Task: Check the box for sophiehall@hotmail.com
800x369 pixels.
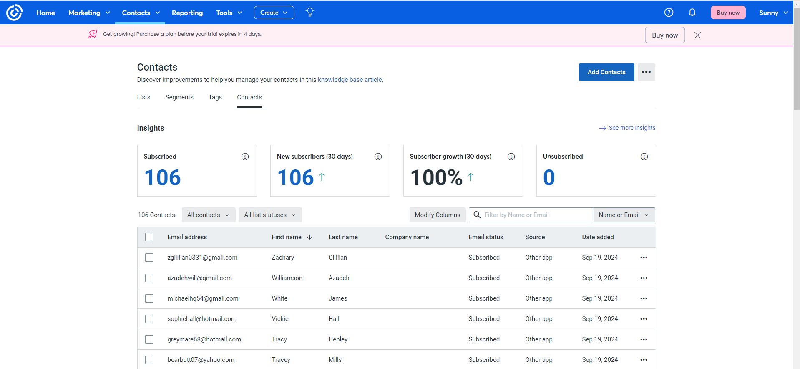Action: 149,319
